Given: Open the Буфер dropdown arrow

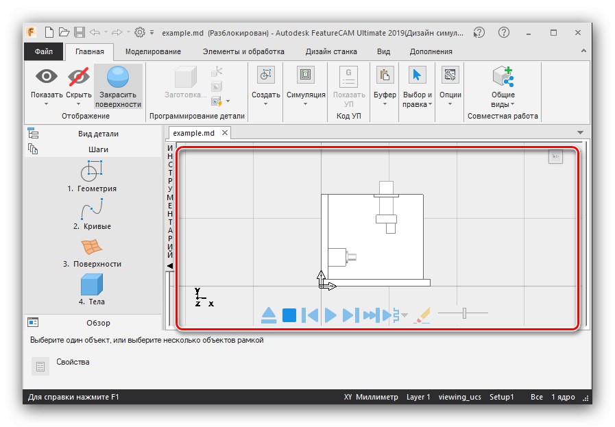Looking at the screenshot, I should (x=385, y=104).
